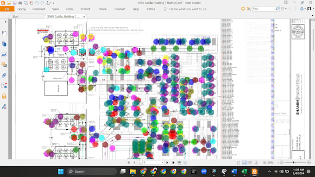The height and width of the screenshot is (177, 315).
Task: Close the 3545 Cadillac Building tab
Action: [84, 17]
